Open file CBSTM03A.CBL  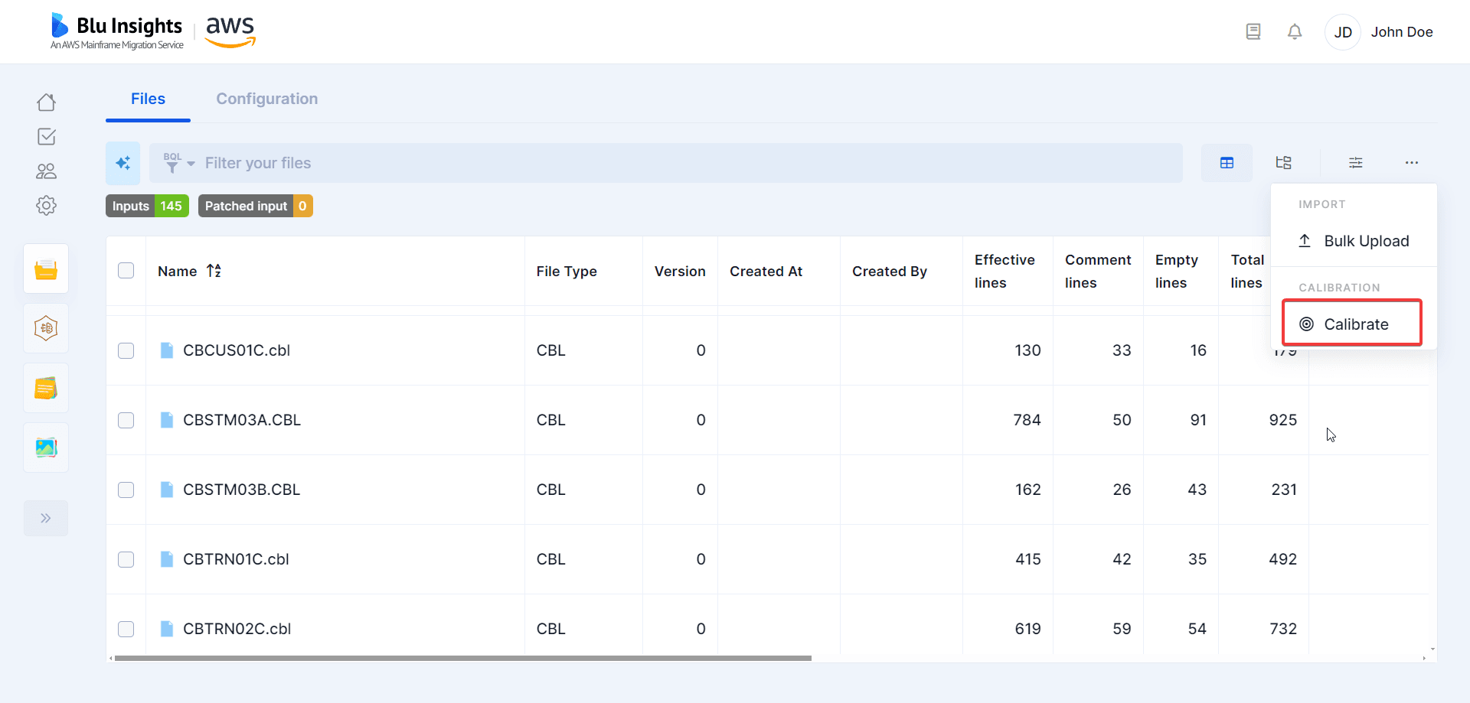pos(242,420)
